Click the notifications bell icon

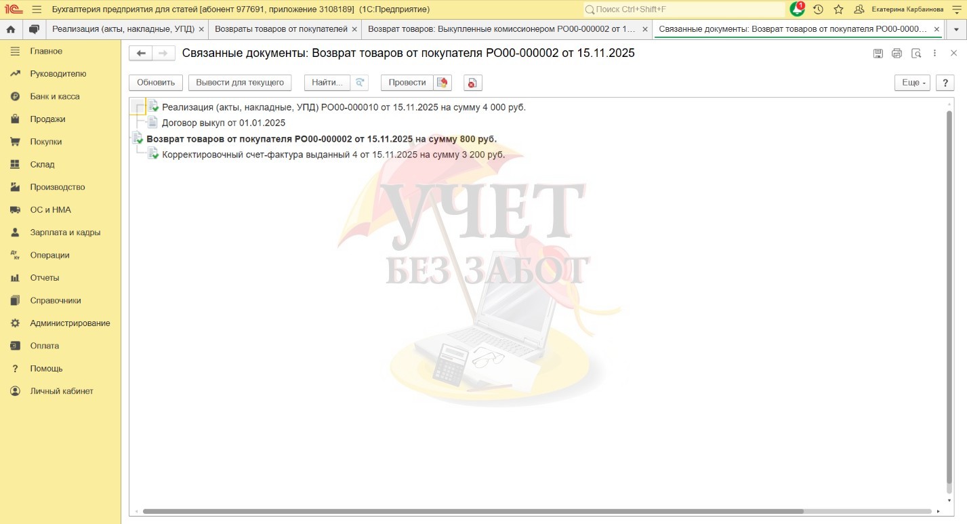coord(798,9)
